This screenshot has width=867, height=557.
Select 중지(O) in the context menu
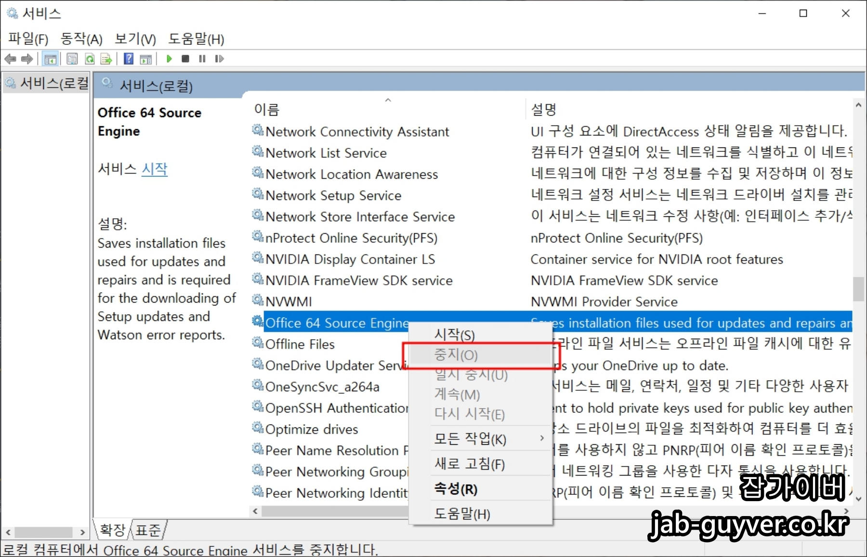coord(455,355)
